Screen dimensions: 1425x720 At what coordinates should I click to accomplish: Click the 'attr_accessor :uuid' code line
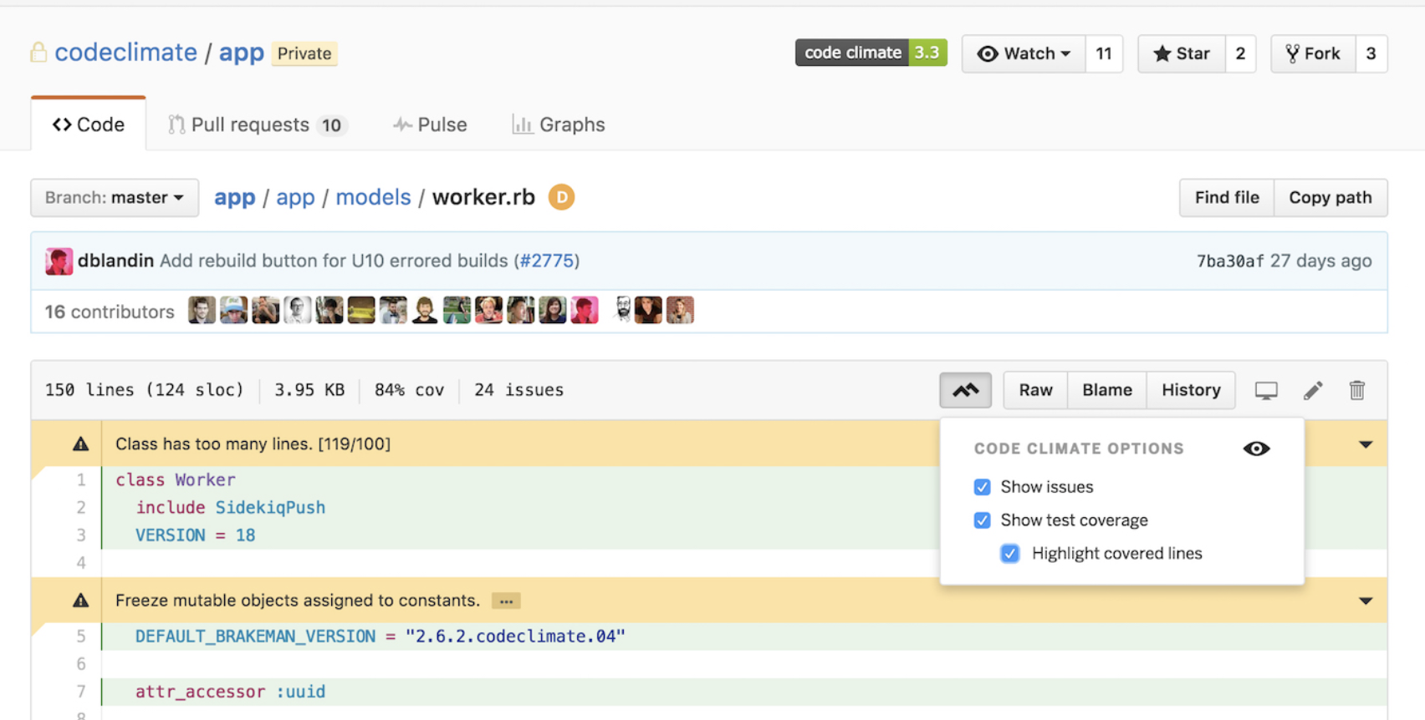(x=231, y=692)
